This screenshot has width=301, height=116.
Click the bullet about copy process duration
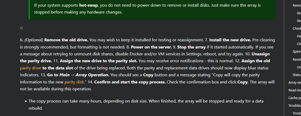(146, 105)
